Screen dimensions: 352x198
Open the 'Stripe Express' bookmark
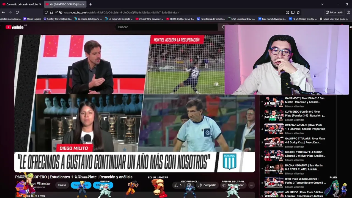click(32, 19)
